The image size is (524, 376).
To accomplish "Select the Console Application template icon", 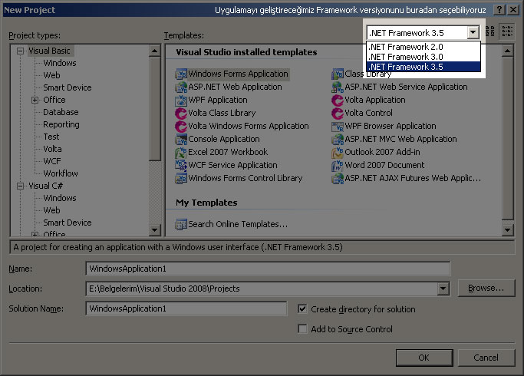I will point(182,140).
